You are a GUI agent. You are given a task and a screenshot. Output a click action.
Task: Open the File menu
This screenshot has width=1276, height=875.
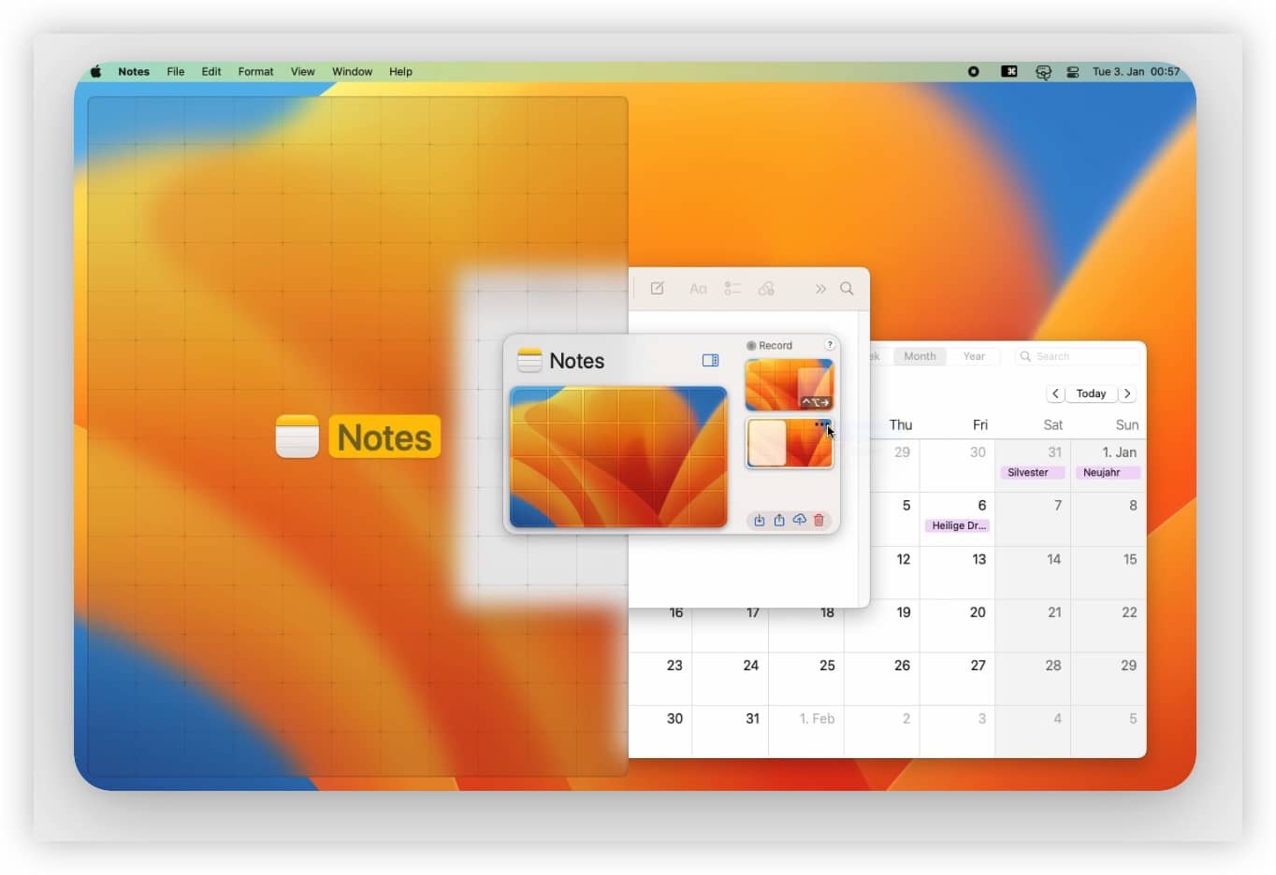pyautogui.click(x=176, y=71)
